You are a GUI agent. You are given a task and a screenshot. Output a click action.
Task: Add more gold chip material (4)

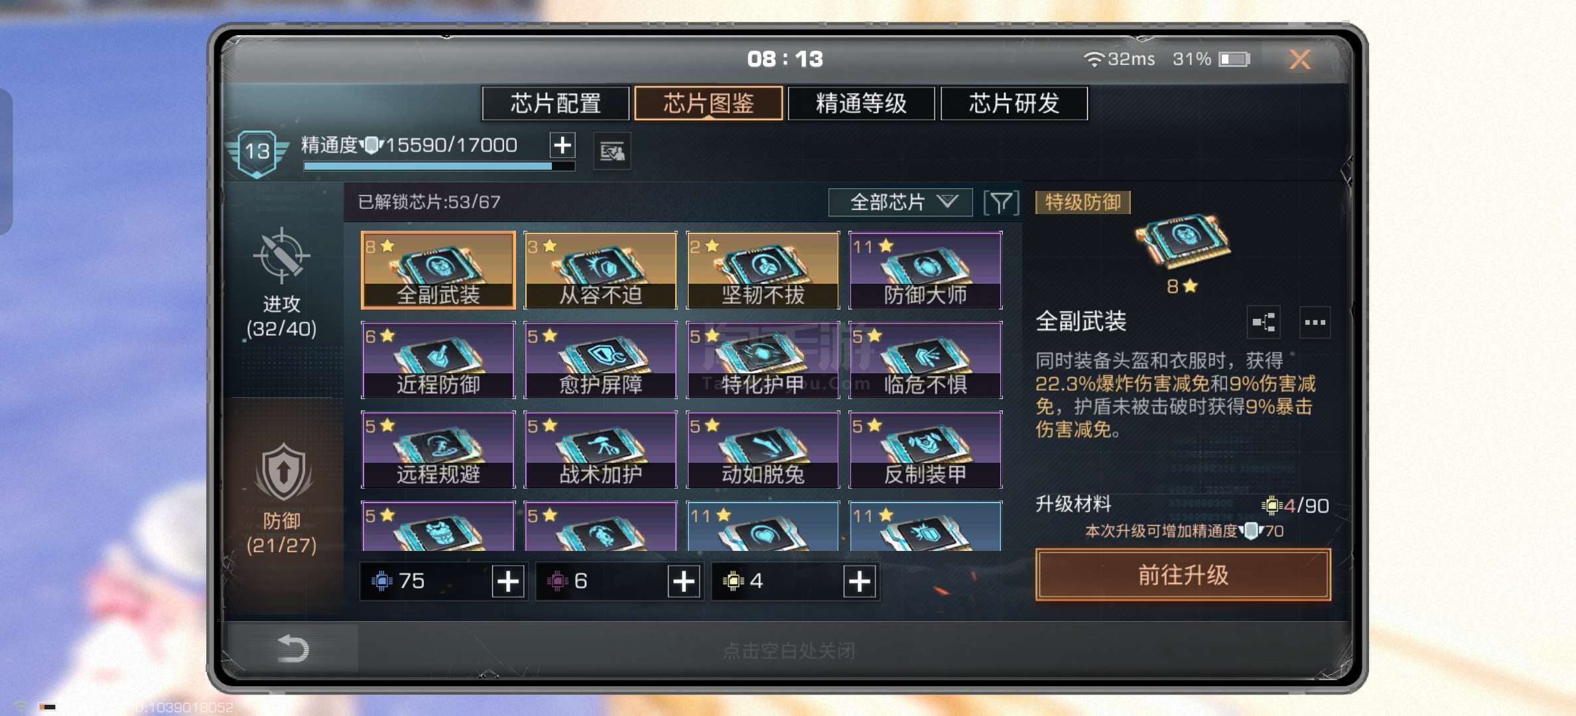(x=860, y=581)
